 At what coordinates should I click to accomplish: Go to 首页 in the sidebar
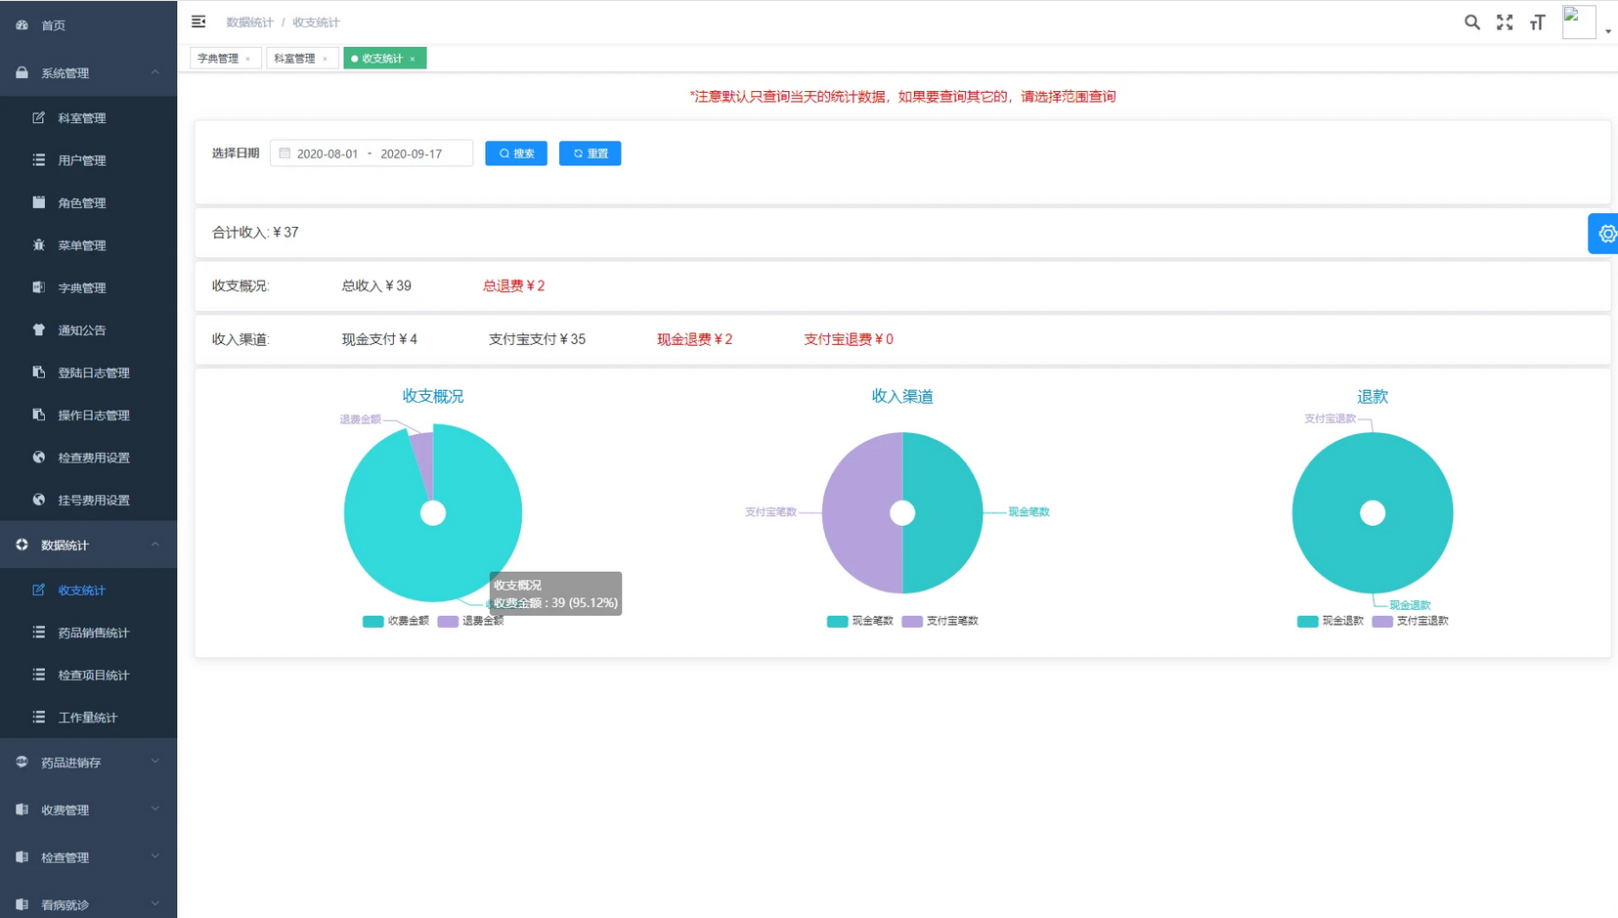[x=89, y=24]
